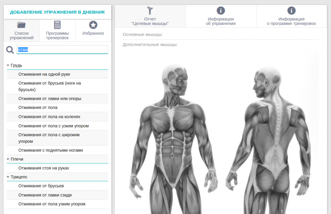Pick 'Отжимания с поднятыми ногами'
The height and width of the screenshot is (214, 331).
tap(58, 150)
